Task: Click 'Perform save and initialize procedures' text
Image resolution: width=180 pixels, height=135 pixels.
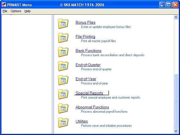Action: point(106,126)
